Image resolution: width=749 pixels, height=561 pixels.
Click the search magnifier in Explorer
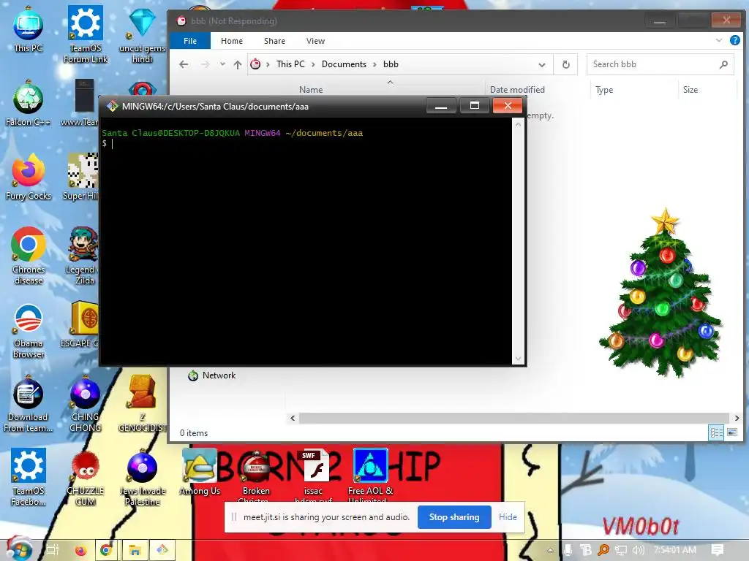click(723, 64)
